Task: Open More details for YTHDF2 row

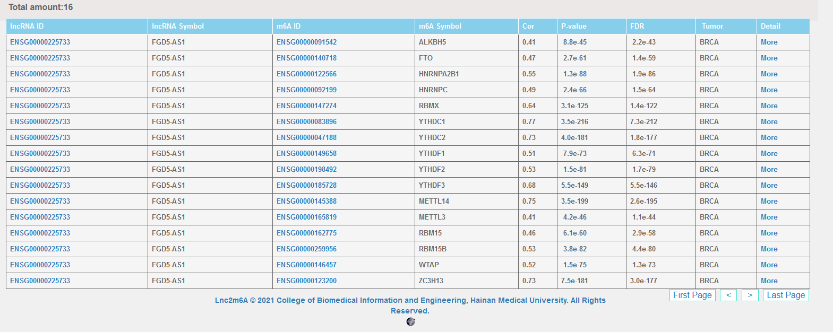Action: coord(769,169)
